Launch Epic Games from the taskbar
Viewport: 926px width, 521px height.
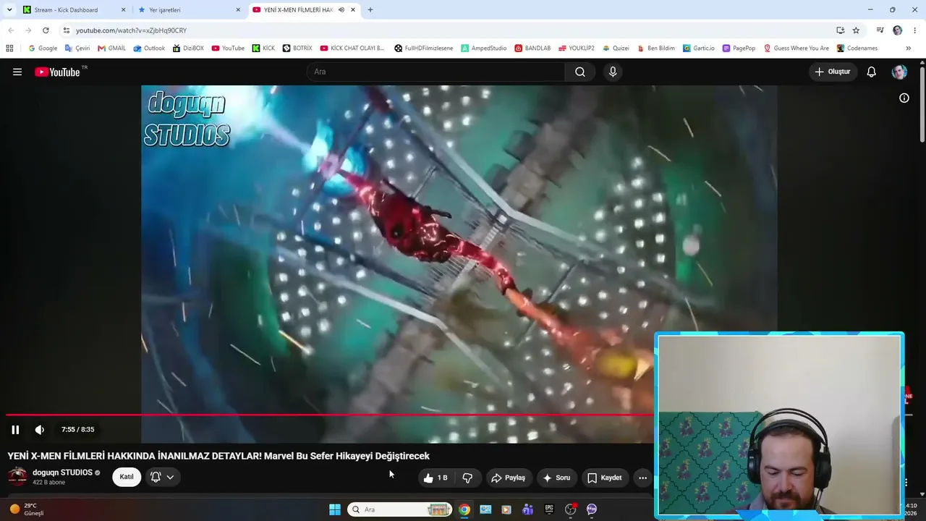[549, 509]
